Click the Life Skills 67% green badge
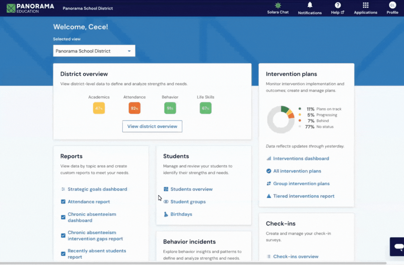The height and width of the screenshot is (265, 404). [x=206, y=108]
